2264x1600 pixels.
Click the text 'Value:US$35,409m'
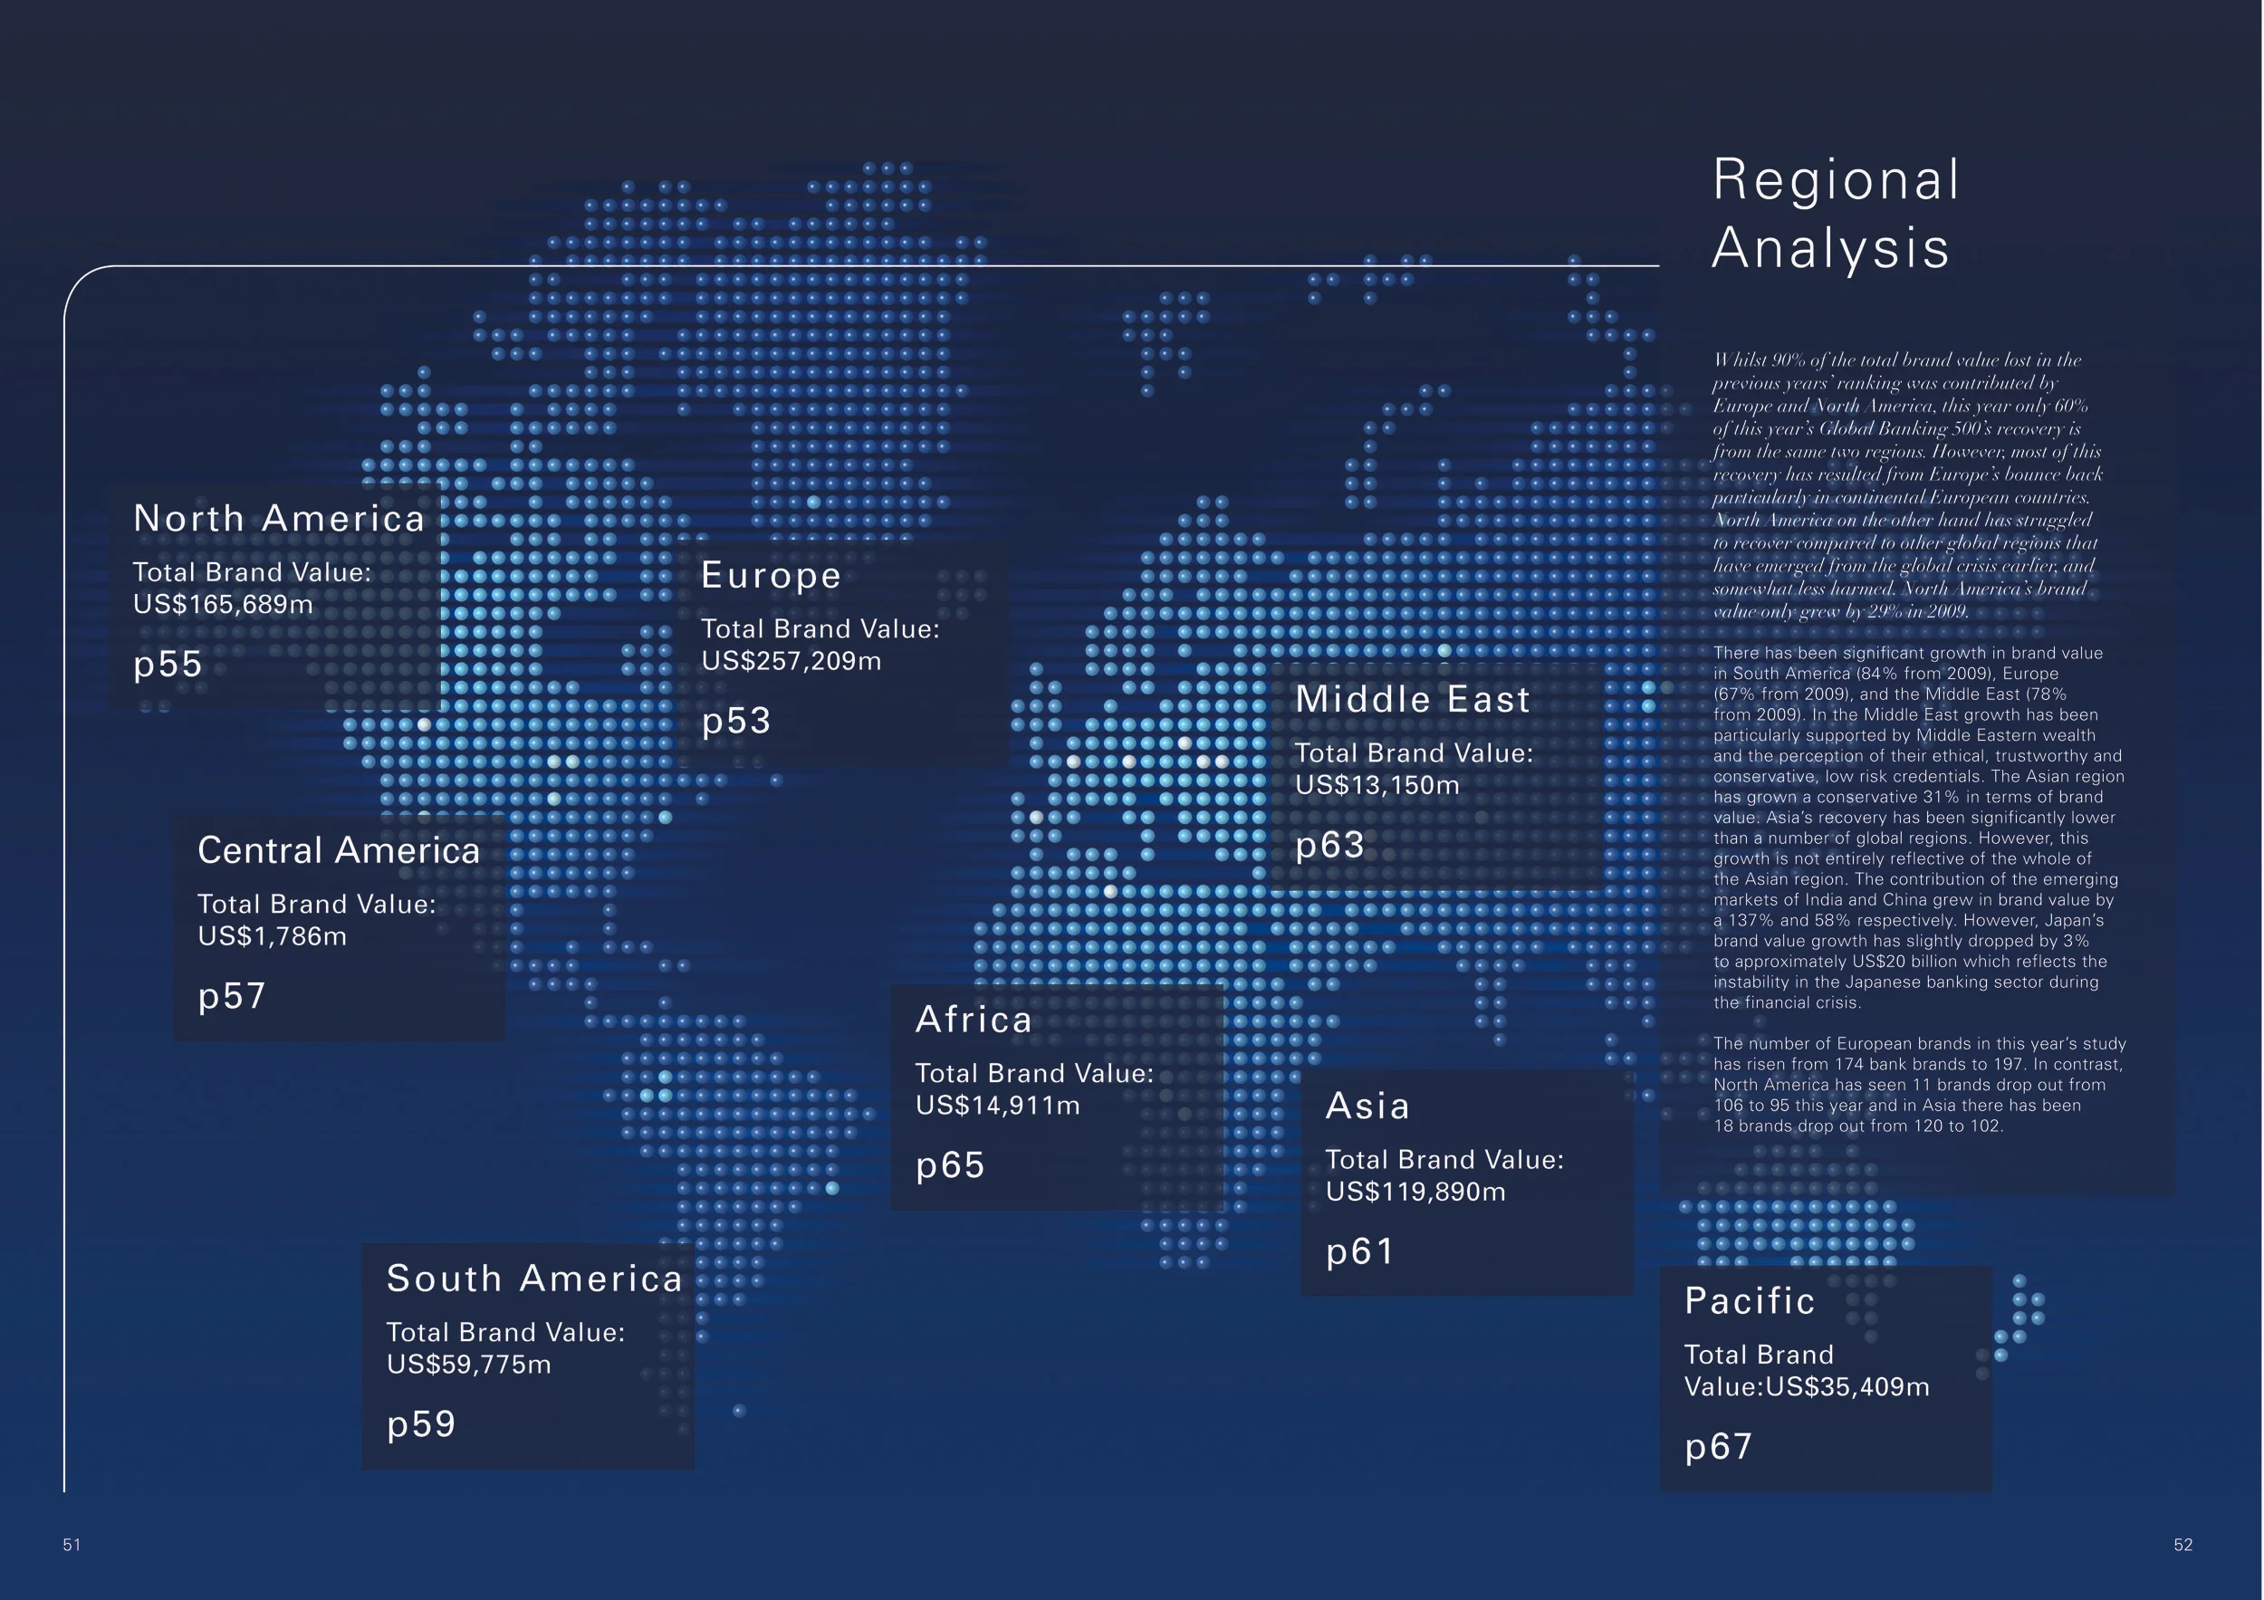coord(1807,1387)
